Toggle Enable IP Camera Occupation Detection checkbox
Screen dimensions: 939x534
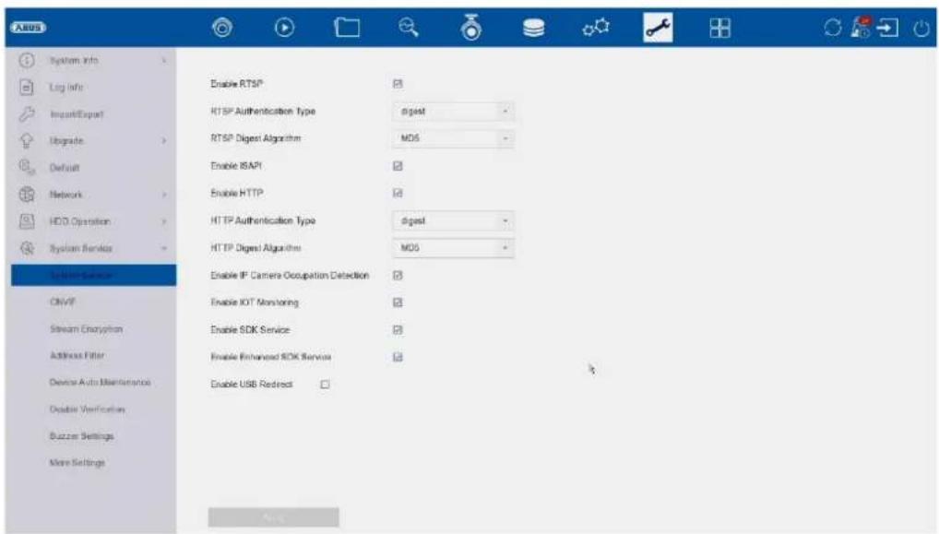tap(398, 276)
